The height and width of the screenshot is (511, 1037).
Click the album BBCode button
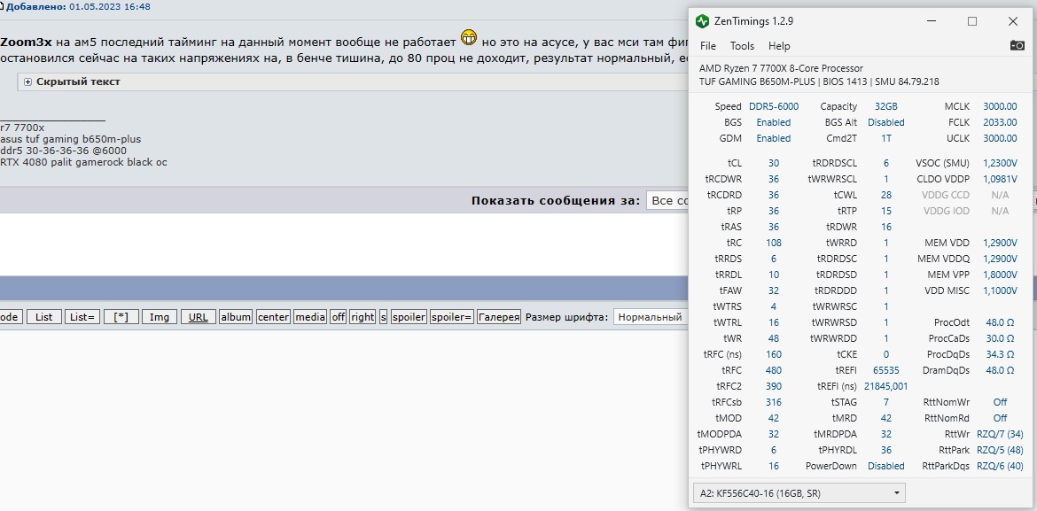(x=236, y=317)
